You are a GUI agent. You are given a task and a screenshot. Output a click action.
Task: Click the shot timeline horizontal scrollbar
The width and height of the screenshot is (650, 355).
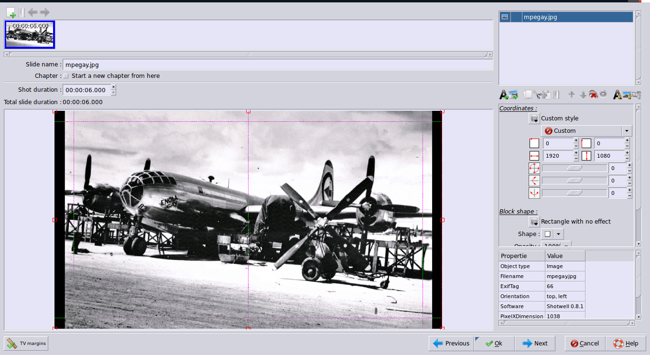click(248, 54)
